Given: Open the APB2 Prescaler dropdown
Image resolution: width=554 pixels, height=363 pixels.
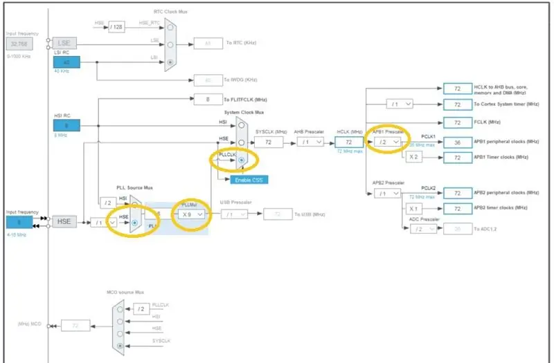Looking at the screenshot, I should [x=388, y=194].
